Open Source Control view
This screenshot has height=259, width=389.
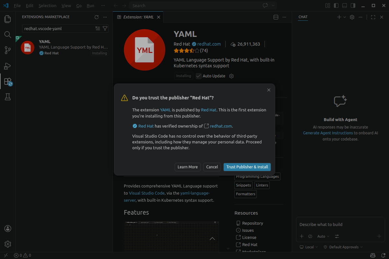pos(7,50)
